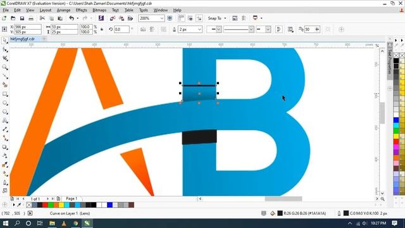Select the Rectangle tool
The height and width of the screenshot is (228, 405).
click(4, 94)
